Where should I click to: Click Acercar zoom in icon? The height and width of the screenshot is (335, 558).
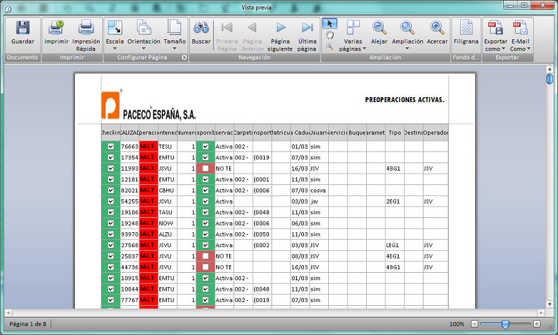point(437,28)
